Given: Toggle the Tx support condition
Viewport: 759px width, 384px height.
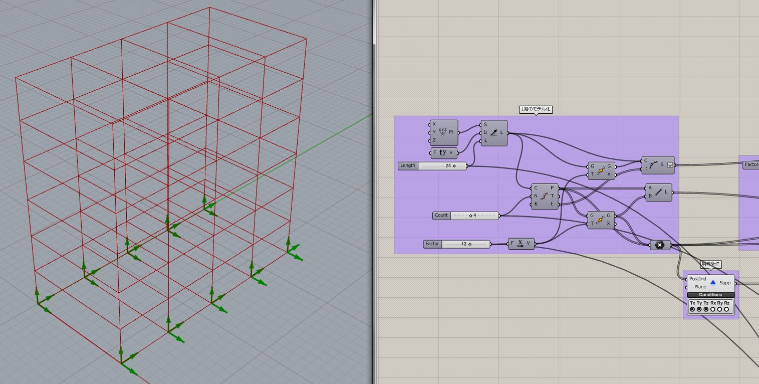Looking at the screenshot, I should click(692, 309).
